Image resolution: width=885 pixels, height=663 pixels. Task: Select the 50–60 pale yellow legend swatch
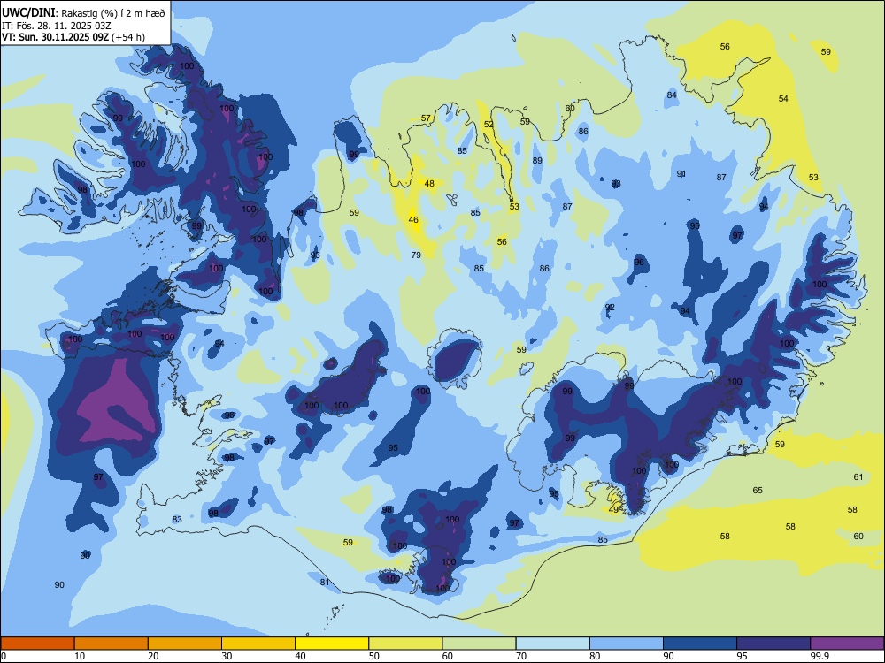(x=405, y=643)
